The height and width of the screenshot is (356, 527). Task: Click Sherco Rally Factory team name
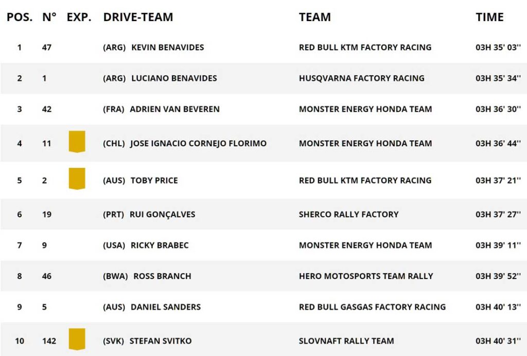(348, 215)
